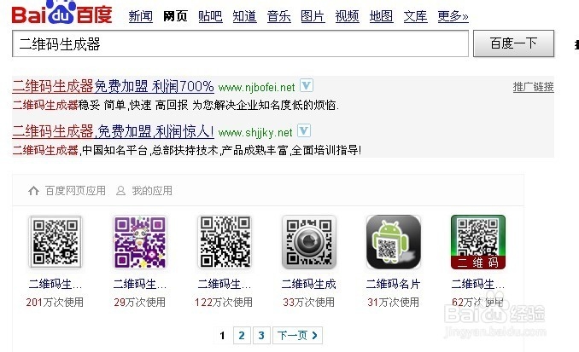This screenshot has width=579, height=352.
Task: Open the Android robot 二维码名片 app icon
Action: pos(394,242)
